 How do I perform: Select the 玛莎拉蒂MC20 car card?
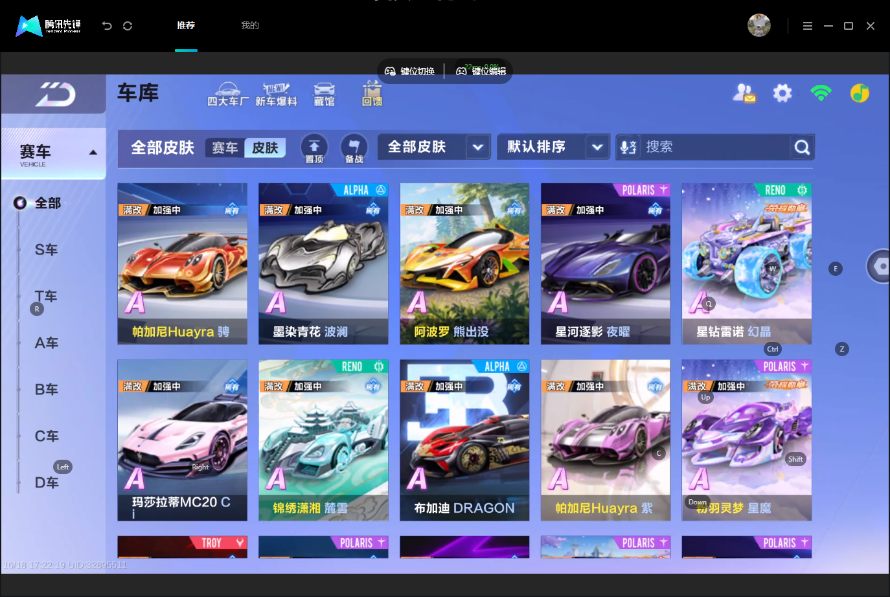pos(183,440)
